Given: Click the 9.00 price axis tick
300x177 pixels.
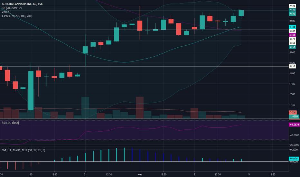Looking at the screenshot, I should [293, 21].
